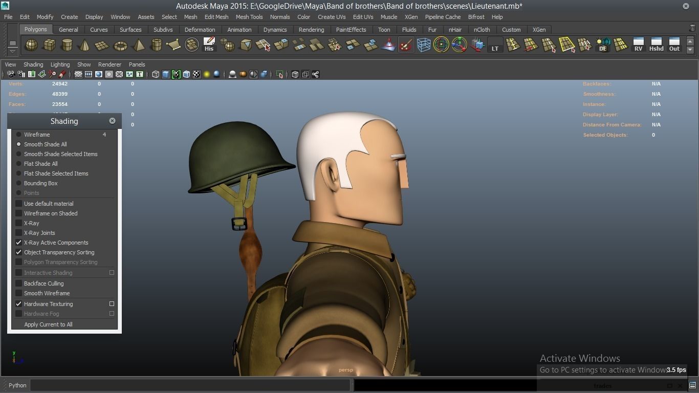Toggle use all lights yellow sphere icon

point(207,74)
